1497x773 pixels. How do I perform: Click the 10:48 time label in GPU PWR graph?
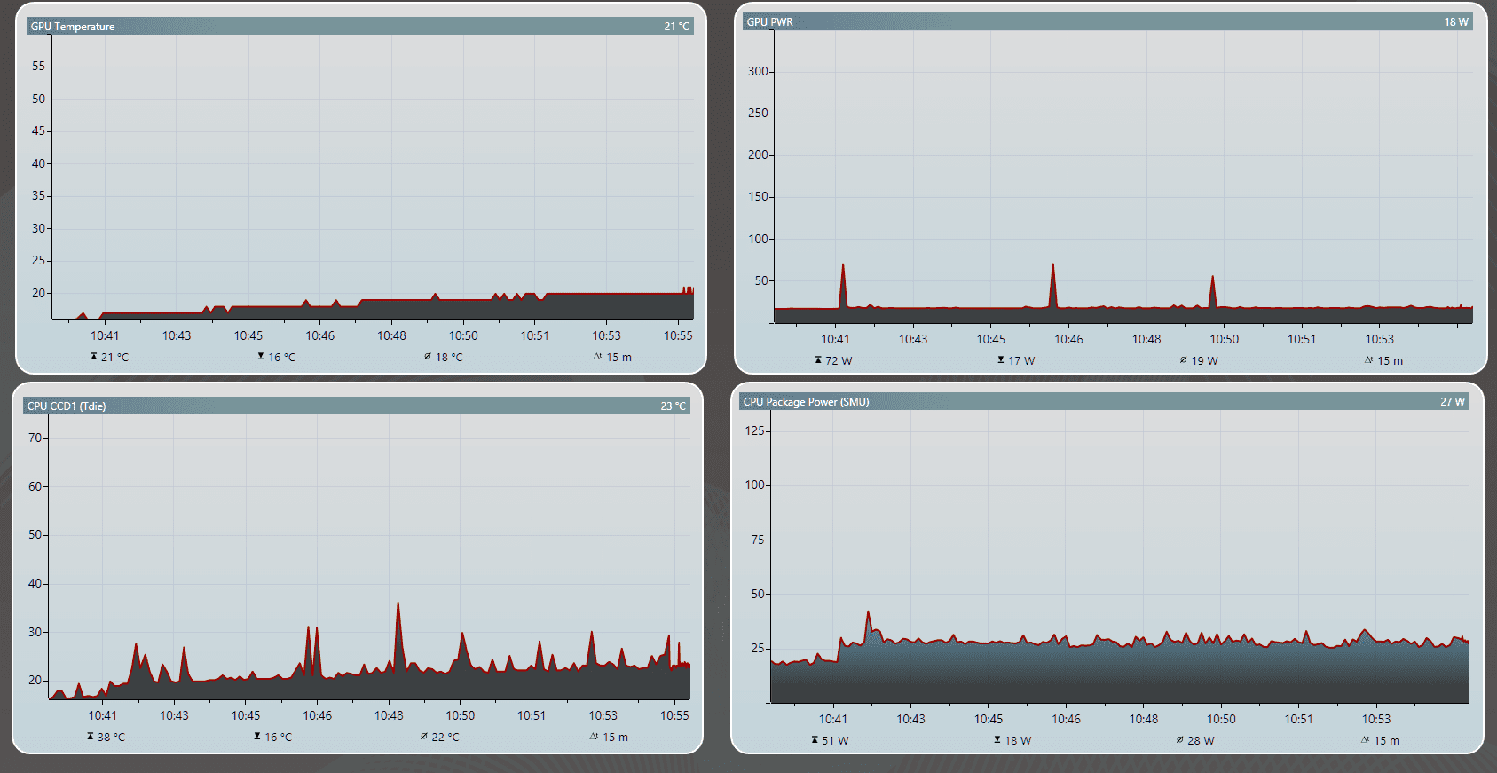click(x=1146, y=339)
